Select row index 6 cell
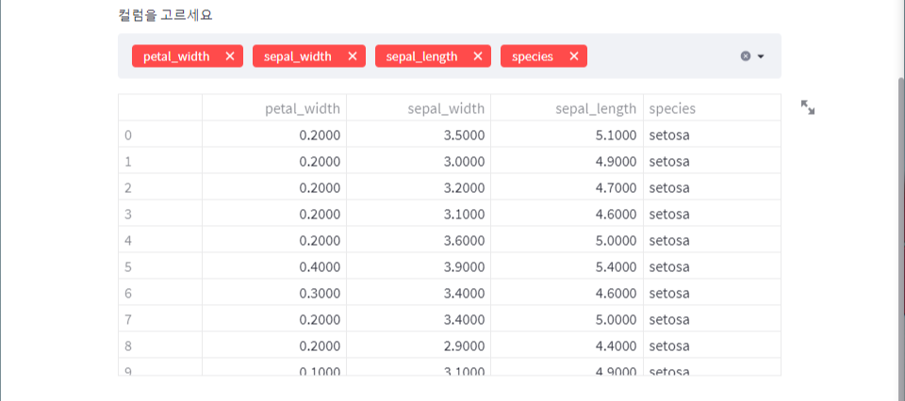905x401 pixels. click(x=160, y=293)
